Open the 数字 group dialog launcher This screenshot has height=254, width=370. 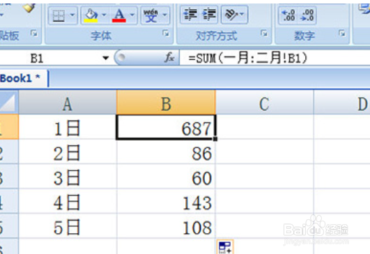[x=342, y=33]
